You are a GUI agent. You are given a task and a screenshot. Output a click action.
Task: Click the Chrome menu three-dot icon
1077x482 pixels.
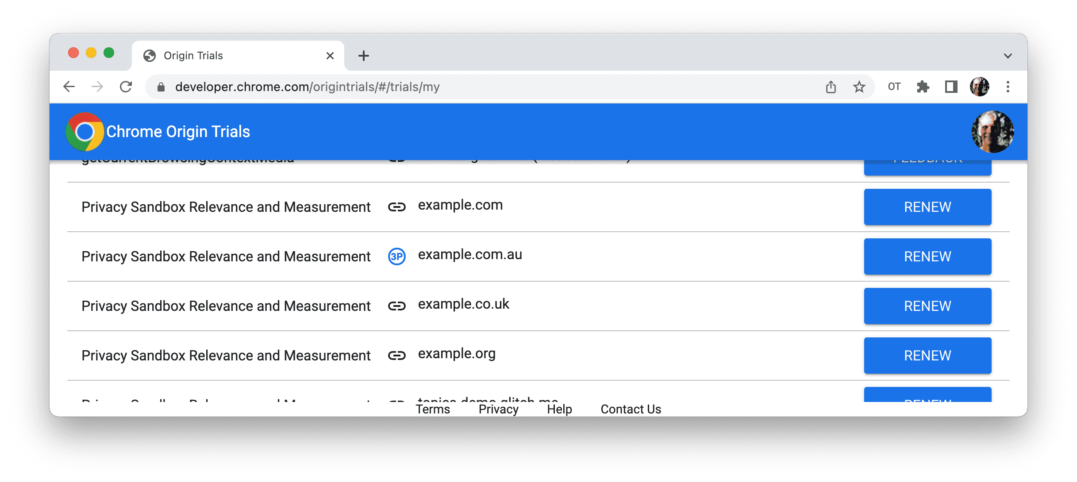(1008, 87)
